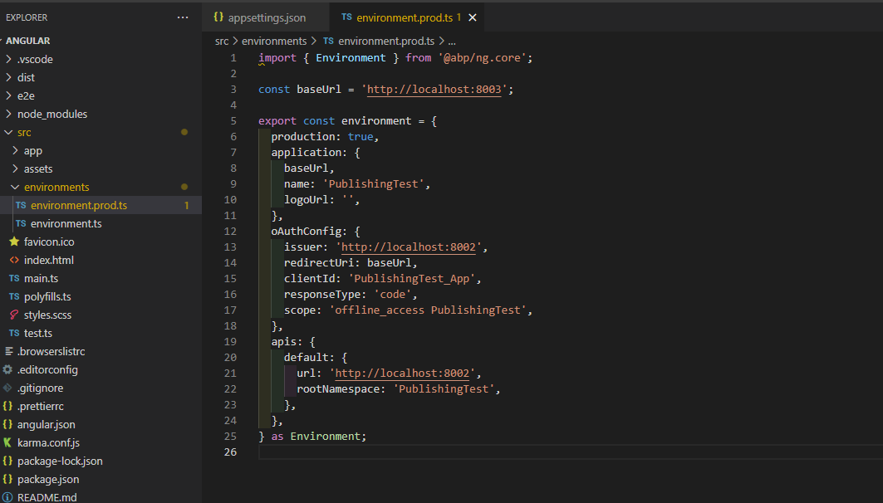Open polyfills.ts file

point(47,297)
